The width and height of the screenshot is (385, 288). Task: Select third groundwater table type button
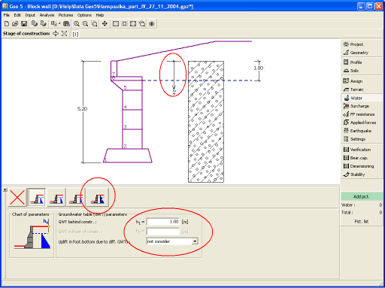tap(76, 197)
